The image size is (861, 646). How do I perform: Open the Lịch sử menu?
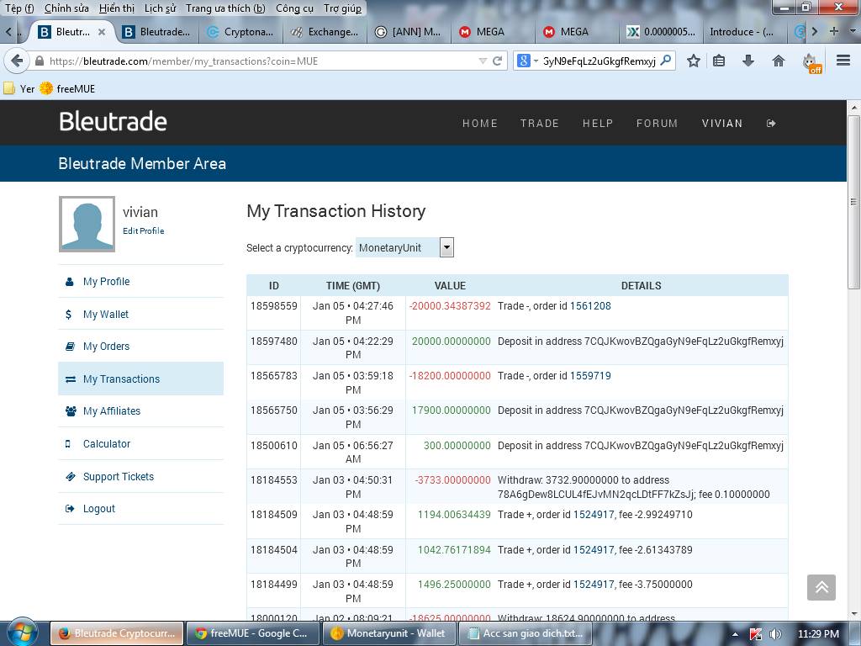(160, 8)
